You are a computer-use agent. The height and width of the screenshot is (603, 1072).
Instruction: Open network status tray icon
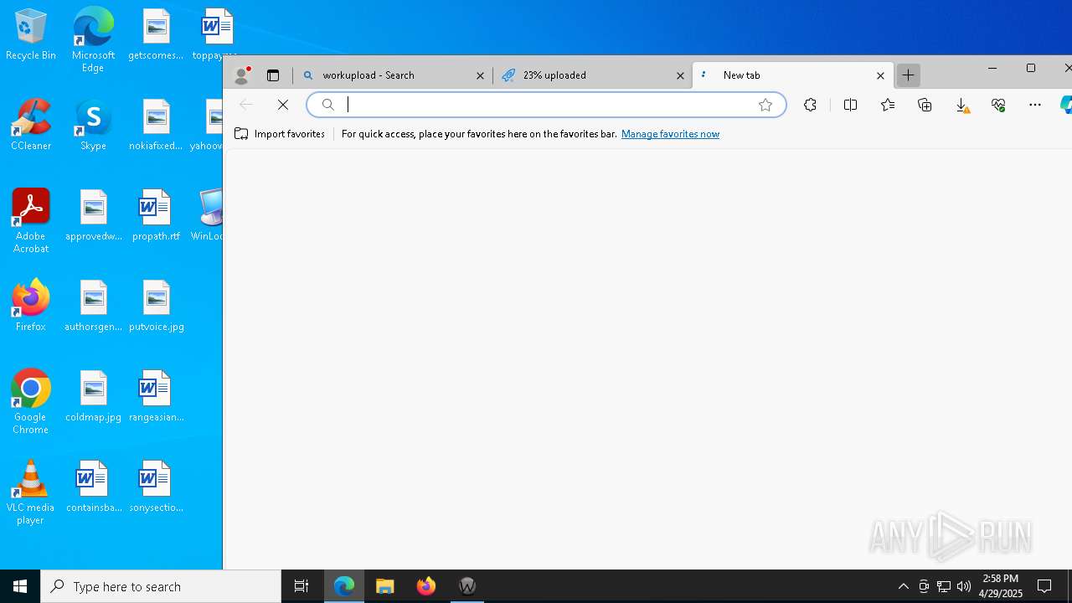click(x=944, y=586)
